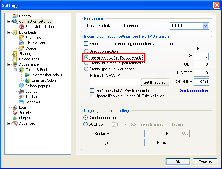Image resolution: width=222 pixels, height=169 pixels.
Task: Select Firewall with manual port forwarding
Action: point(86,63)
